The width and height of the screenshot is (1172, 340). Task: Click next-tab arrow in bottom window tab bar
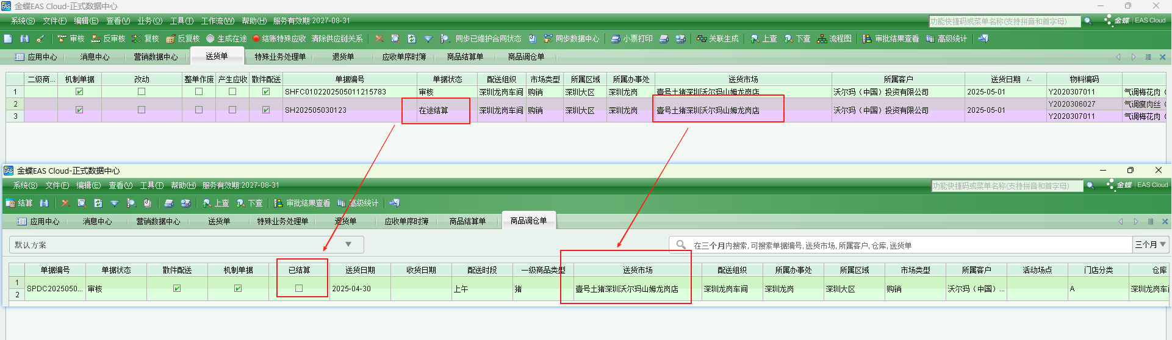click(1136, 221)
